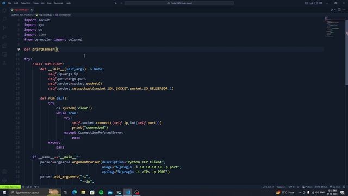Split the editor right
This screenshot has height=196, width=348.
[339, 10]
